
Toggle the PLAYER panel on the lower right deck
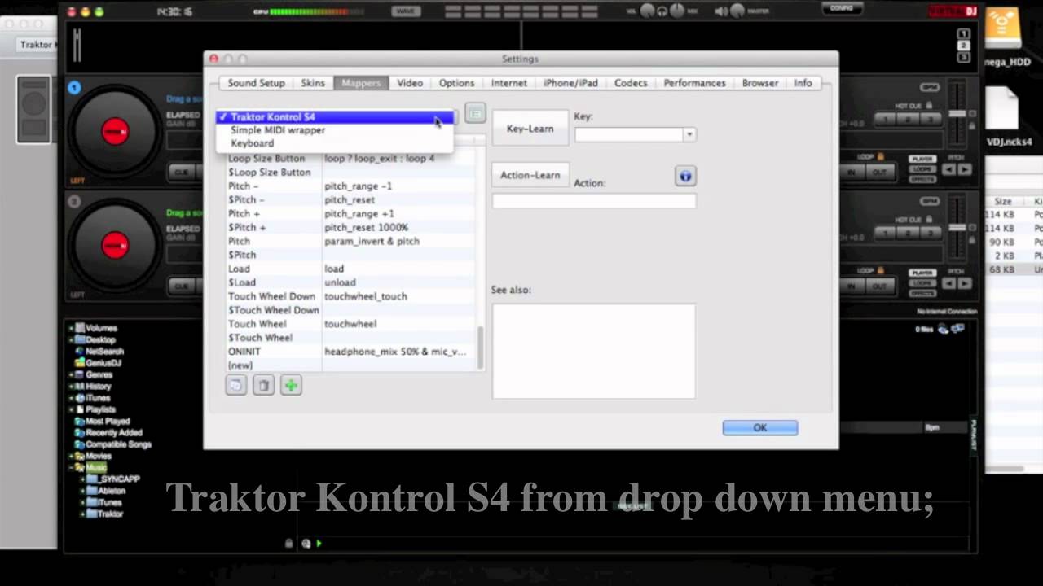[922, 274]
